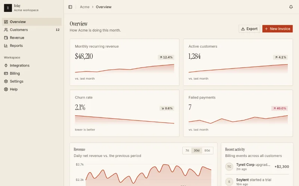Viewport: 299px width, 186px height.
Task: Open the Overview sidebar item
Action: (32, 22)
